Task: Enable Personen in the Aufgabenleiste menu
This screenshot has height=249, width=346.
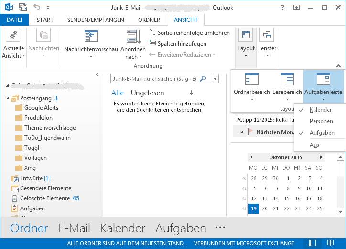Action: click(x=321, y=121)
